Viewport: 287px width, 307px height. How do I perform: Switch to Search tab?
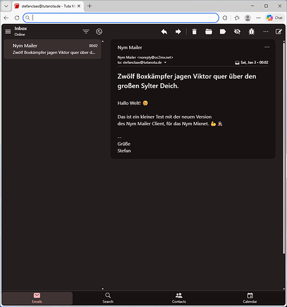108,298
